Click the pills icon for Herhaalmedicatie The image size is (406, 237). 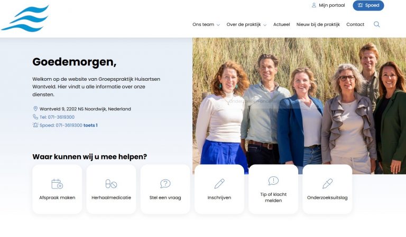(111, 184)
